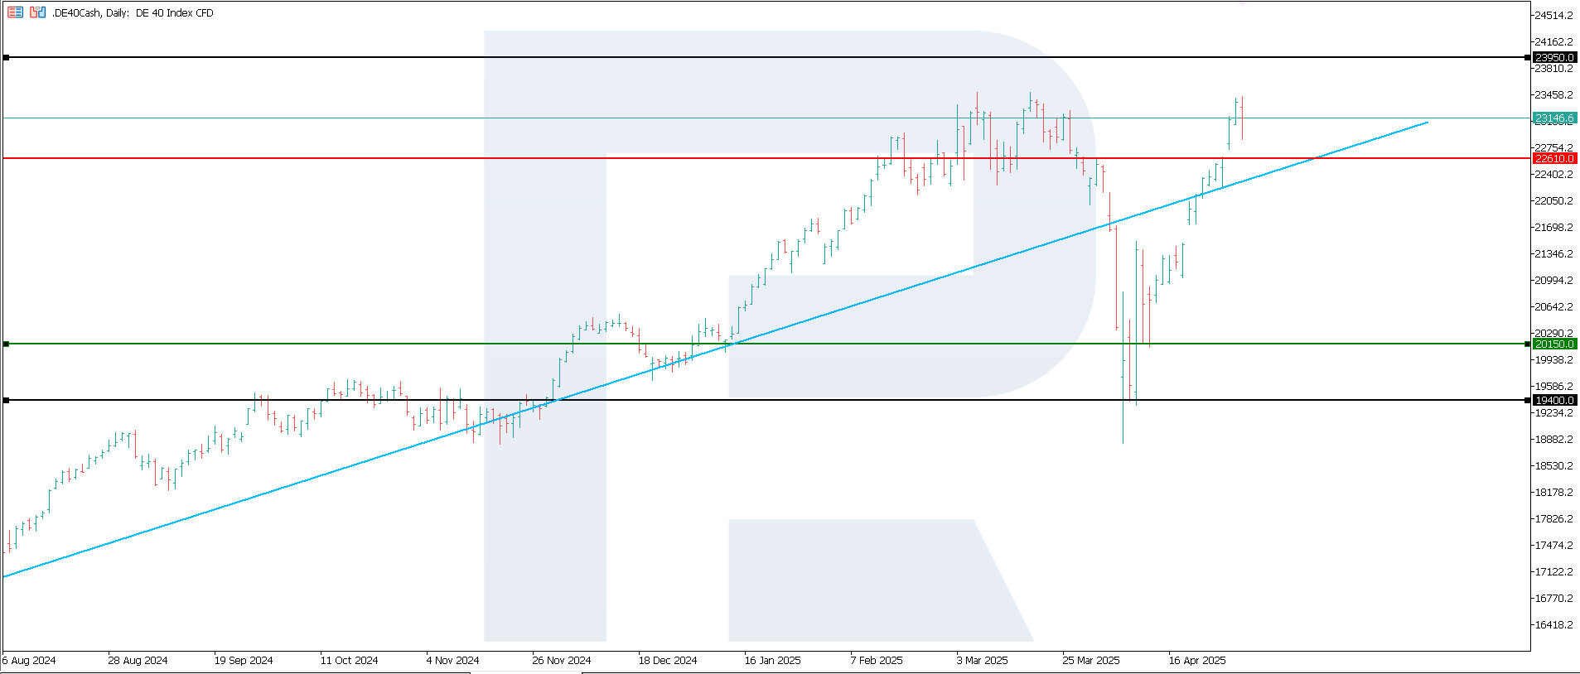The width and height of the screenshot is (1580, 674).
Task: Click the 21346.2 price scale value
Action: (1553, 254)
